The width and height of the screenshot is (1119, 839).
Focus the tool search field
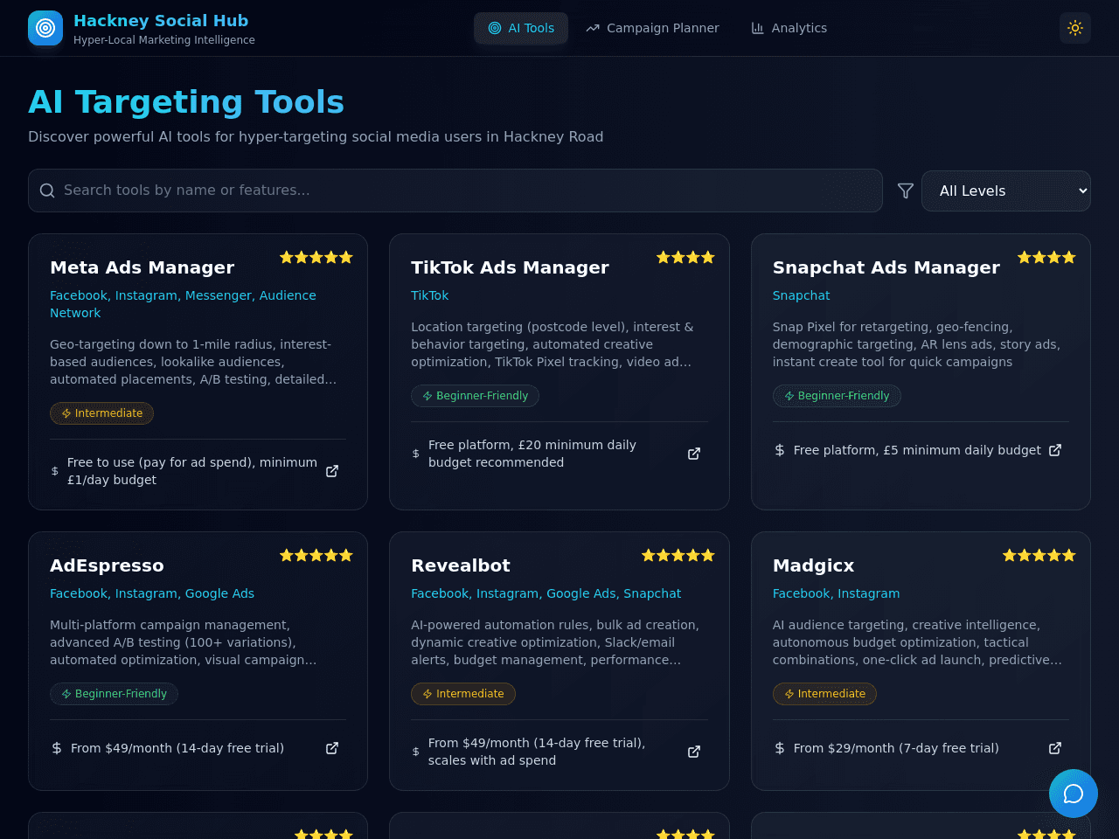click(455, 191)
